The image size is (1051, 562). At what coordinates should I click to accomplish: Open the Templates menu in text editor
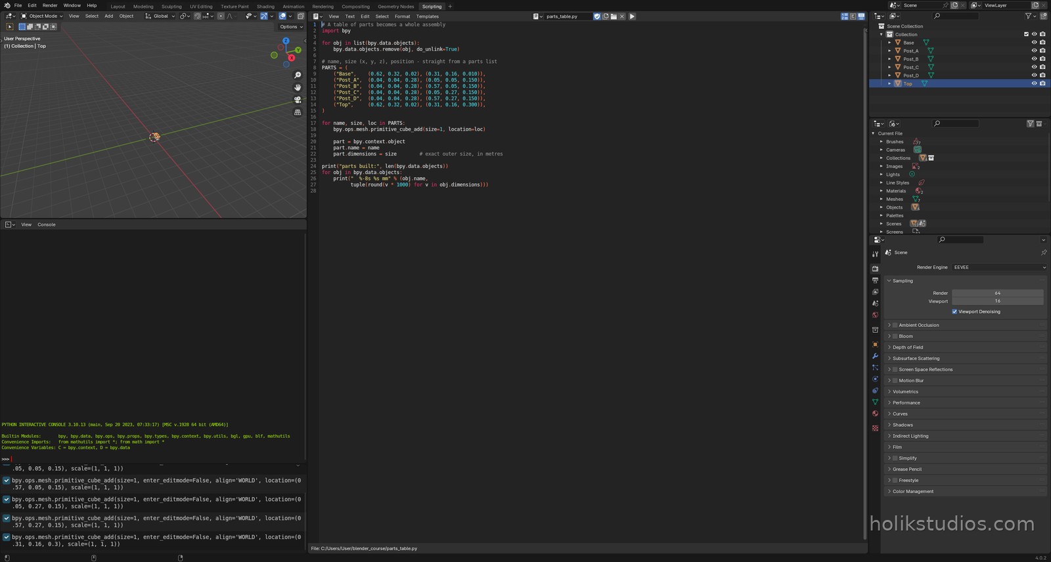(x=428, y=16)
